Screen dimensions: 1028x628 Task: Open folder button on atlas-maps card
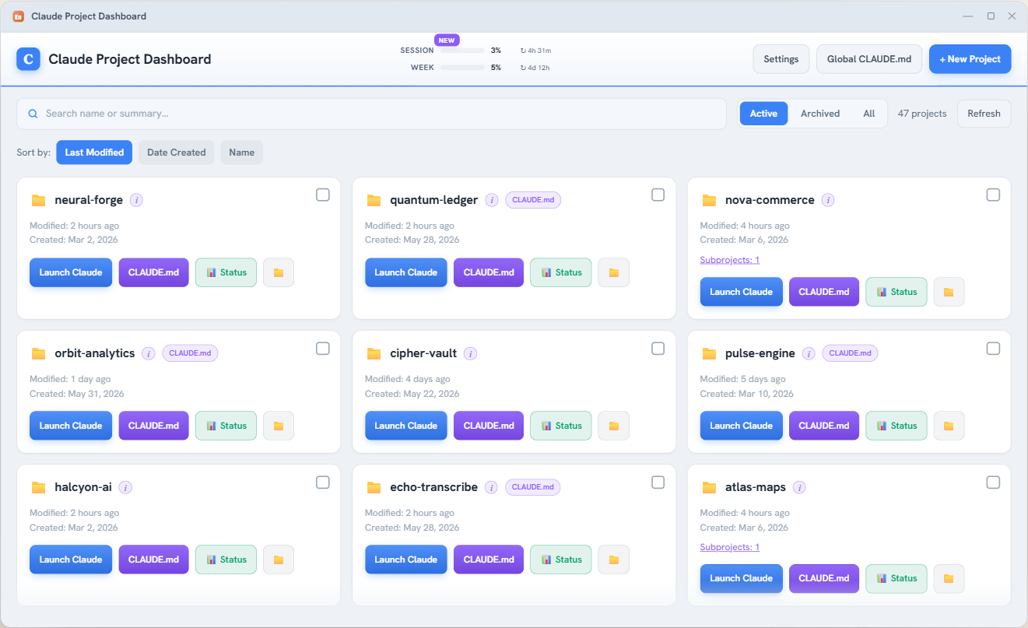pos(949,578)
